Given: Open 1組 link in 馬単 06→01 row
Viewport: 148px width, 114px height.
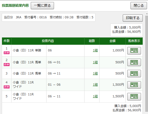Looking at the screenshot, I should pos(95,62).
